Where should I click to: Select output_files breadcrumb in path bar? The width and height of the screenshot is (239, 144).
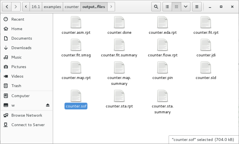94,7
